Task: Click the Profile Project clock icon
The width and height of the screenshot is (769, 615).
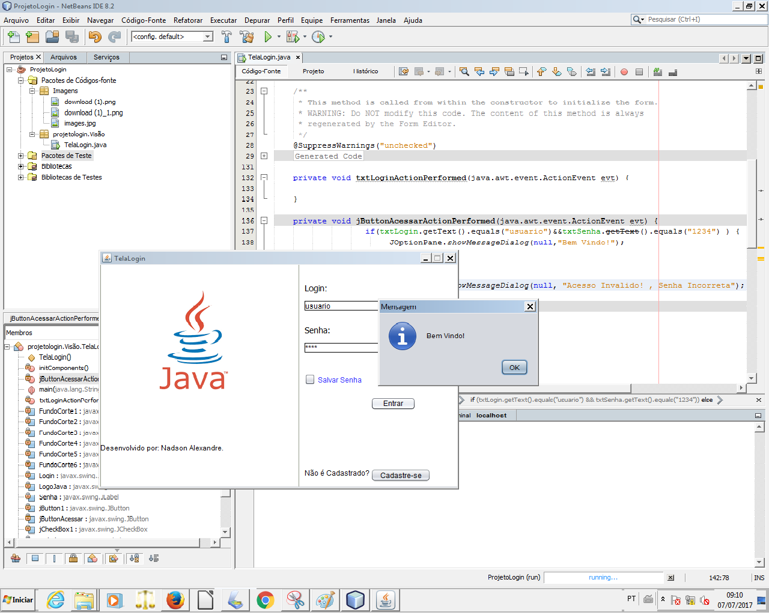Action: [318, 37]
